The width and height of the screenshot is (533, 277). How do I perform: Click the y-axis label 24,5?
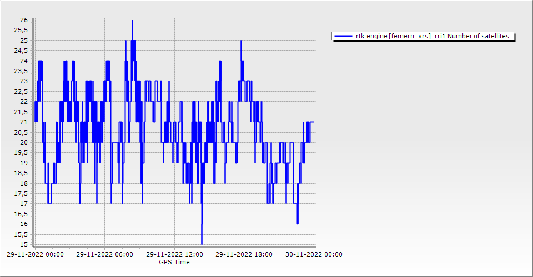coord(21,51)
